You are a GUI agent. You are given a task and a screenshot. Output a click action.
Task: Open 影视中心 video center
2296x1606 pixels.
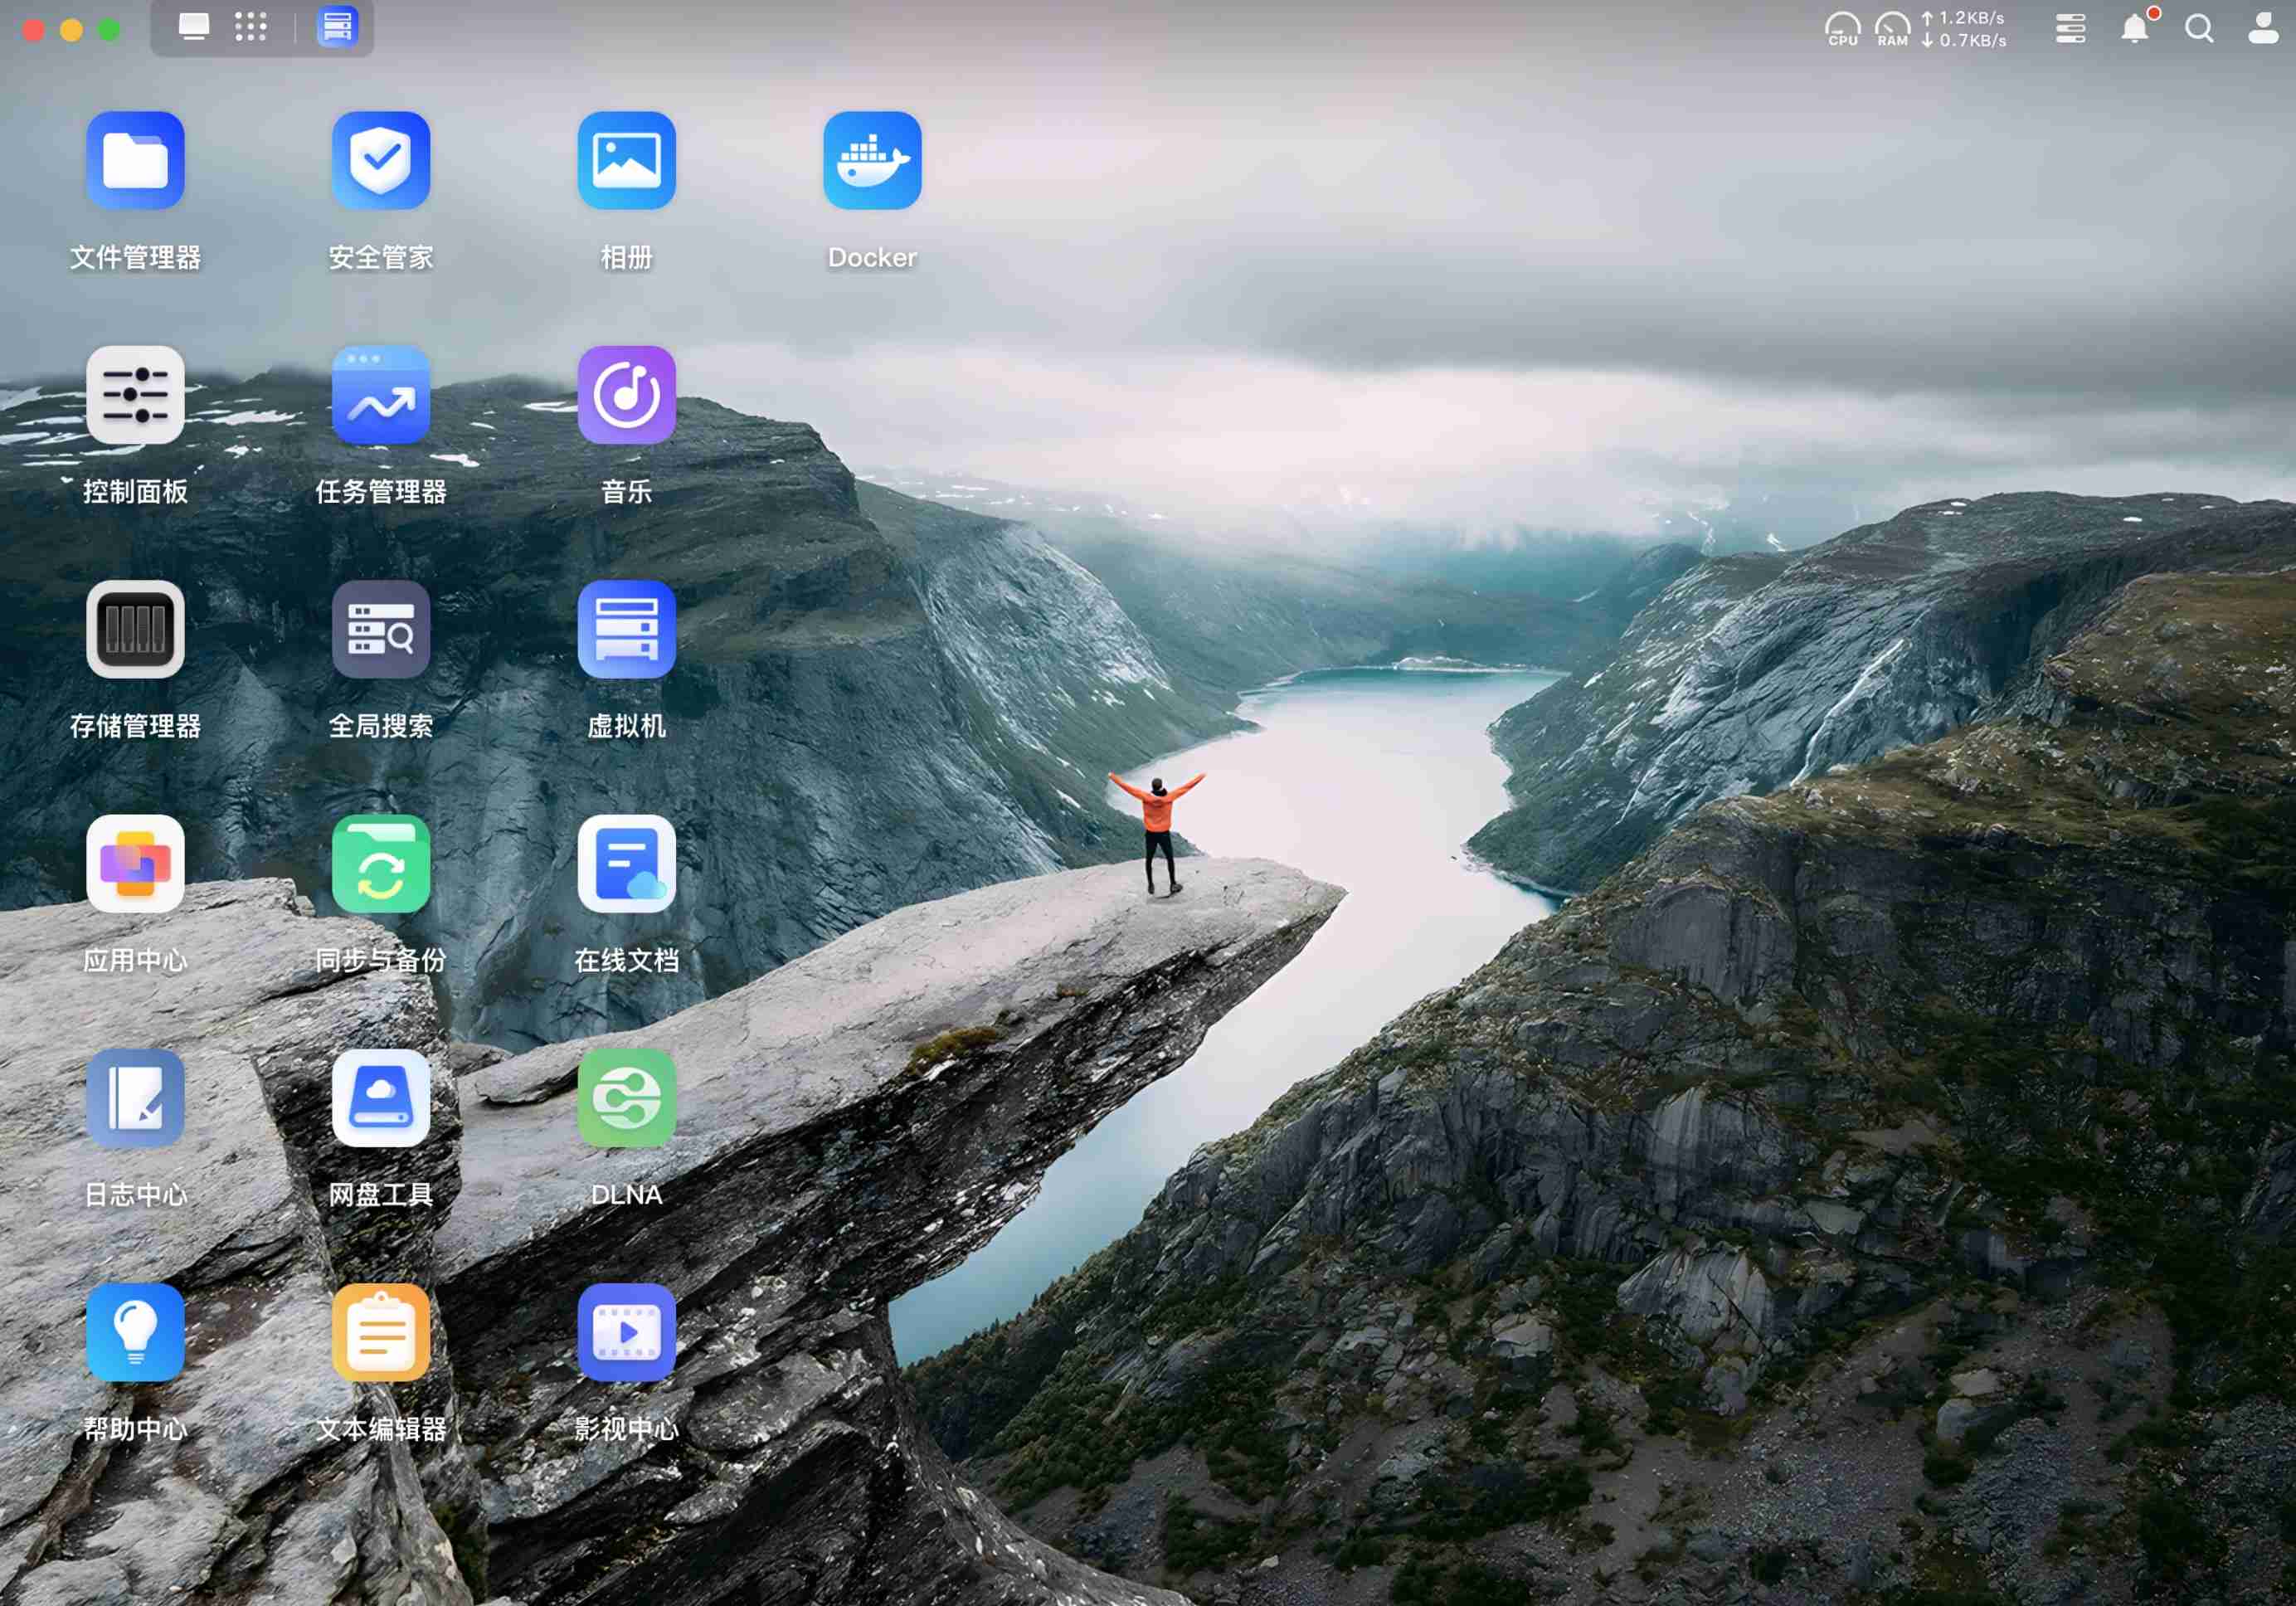coord(626,1332)
